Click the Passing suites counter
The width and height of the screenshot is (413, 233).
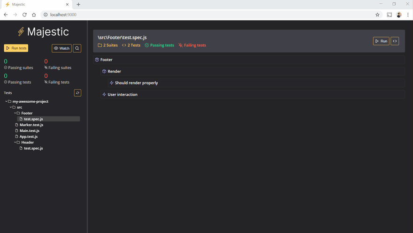[x=18, y=64]
